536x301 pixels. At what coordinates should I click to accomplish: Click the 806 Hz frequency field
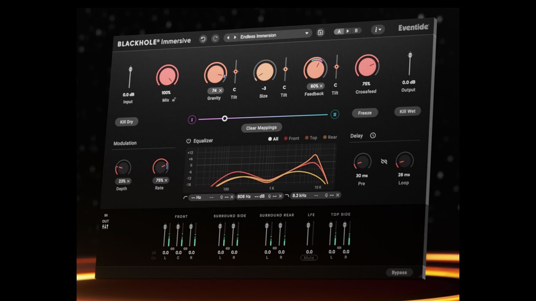coord(244,196)
